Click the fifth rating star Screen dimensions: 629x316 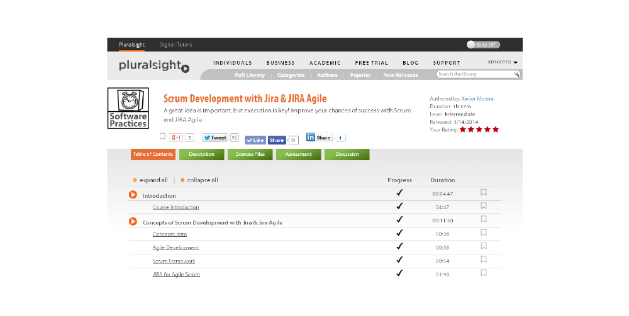[496, 129]
